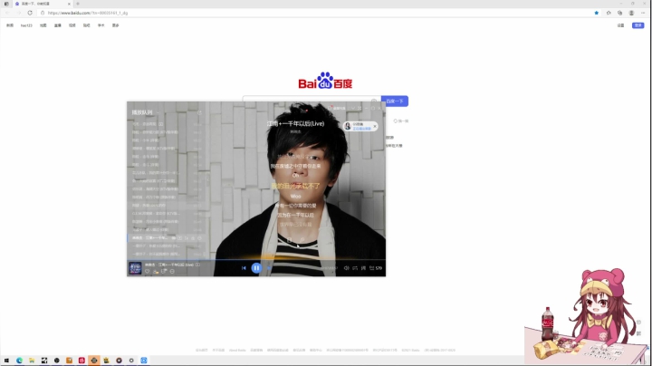Download the current song
This screenshot has height=366, width=652.
[156, 272]
